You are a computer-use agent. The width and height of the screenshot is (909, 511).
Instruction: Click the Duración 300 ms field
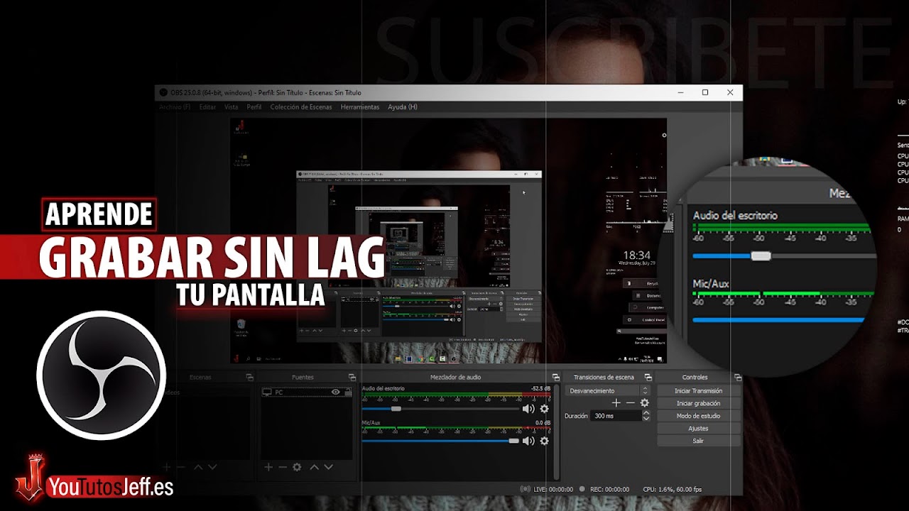[615, 416]
